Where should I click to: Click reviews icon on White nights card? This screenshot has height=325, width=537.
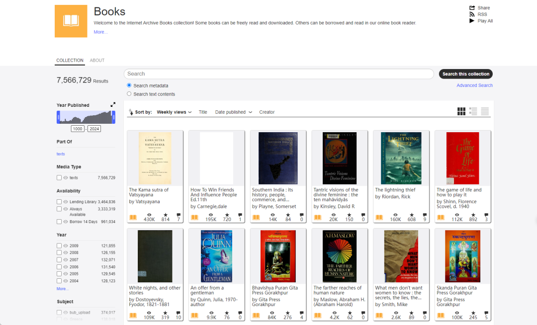179,313
